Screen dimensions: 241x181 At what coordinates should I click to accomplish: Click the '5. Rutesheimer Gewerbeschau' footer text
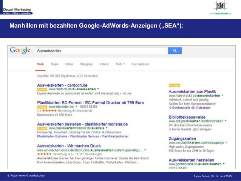[26, 175]
